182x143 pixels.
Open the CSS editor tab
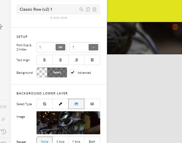3,107
